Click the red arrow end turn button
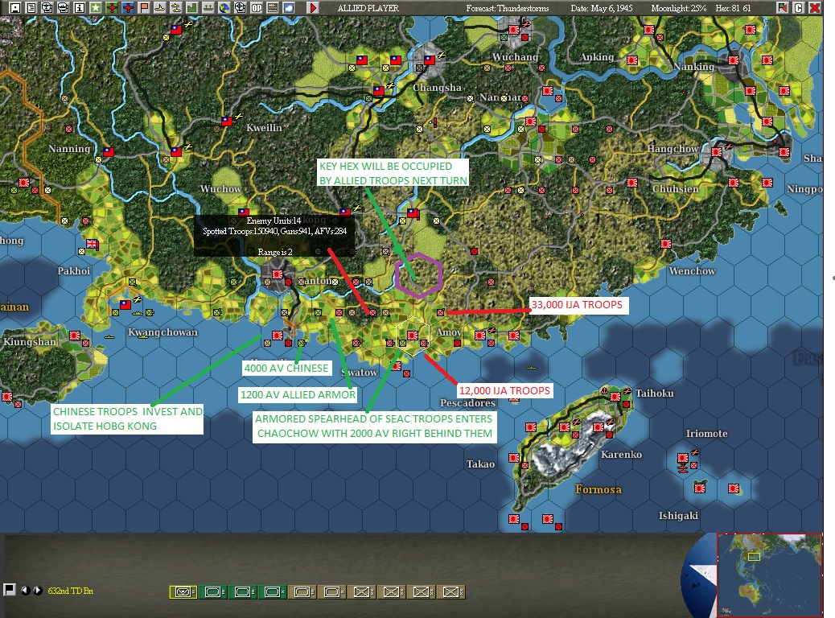Viewport: 835px width, 618px height. pos(313,7)
